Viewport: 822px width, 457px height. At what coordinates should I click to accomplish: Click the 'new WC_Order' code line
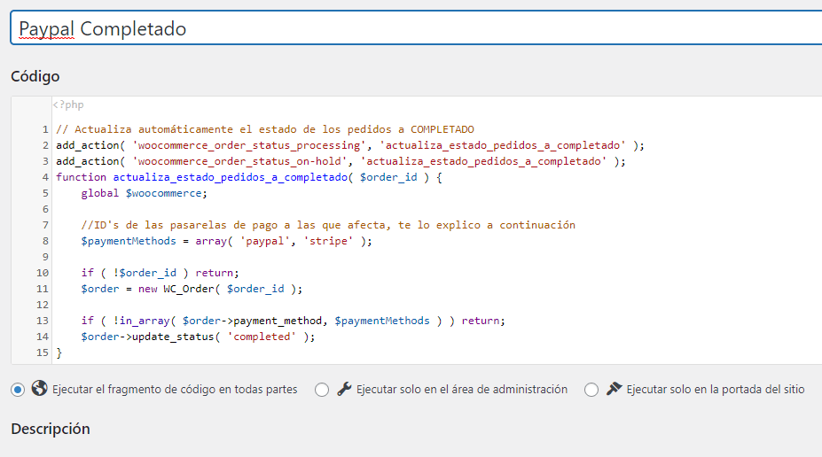[192, 289]
